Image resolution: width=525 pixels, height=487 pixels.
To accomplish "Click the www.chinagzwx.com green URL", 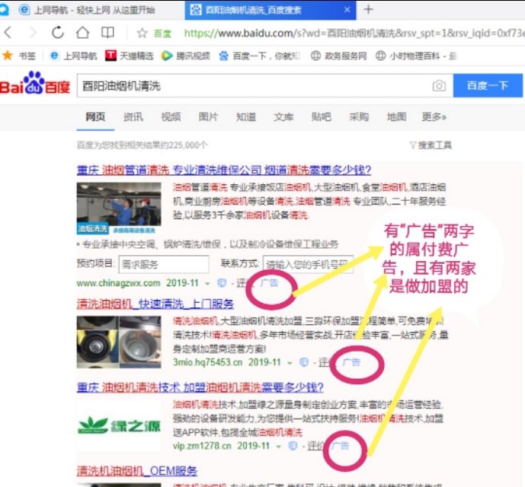I will point(119,283).
